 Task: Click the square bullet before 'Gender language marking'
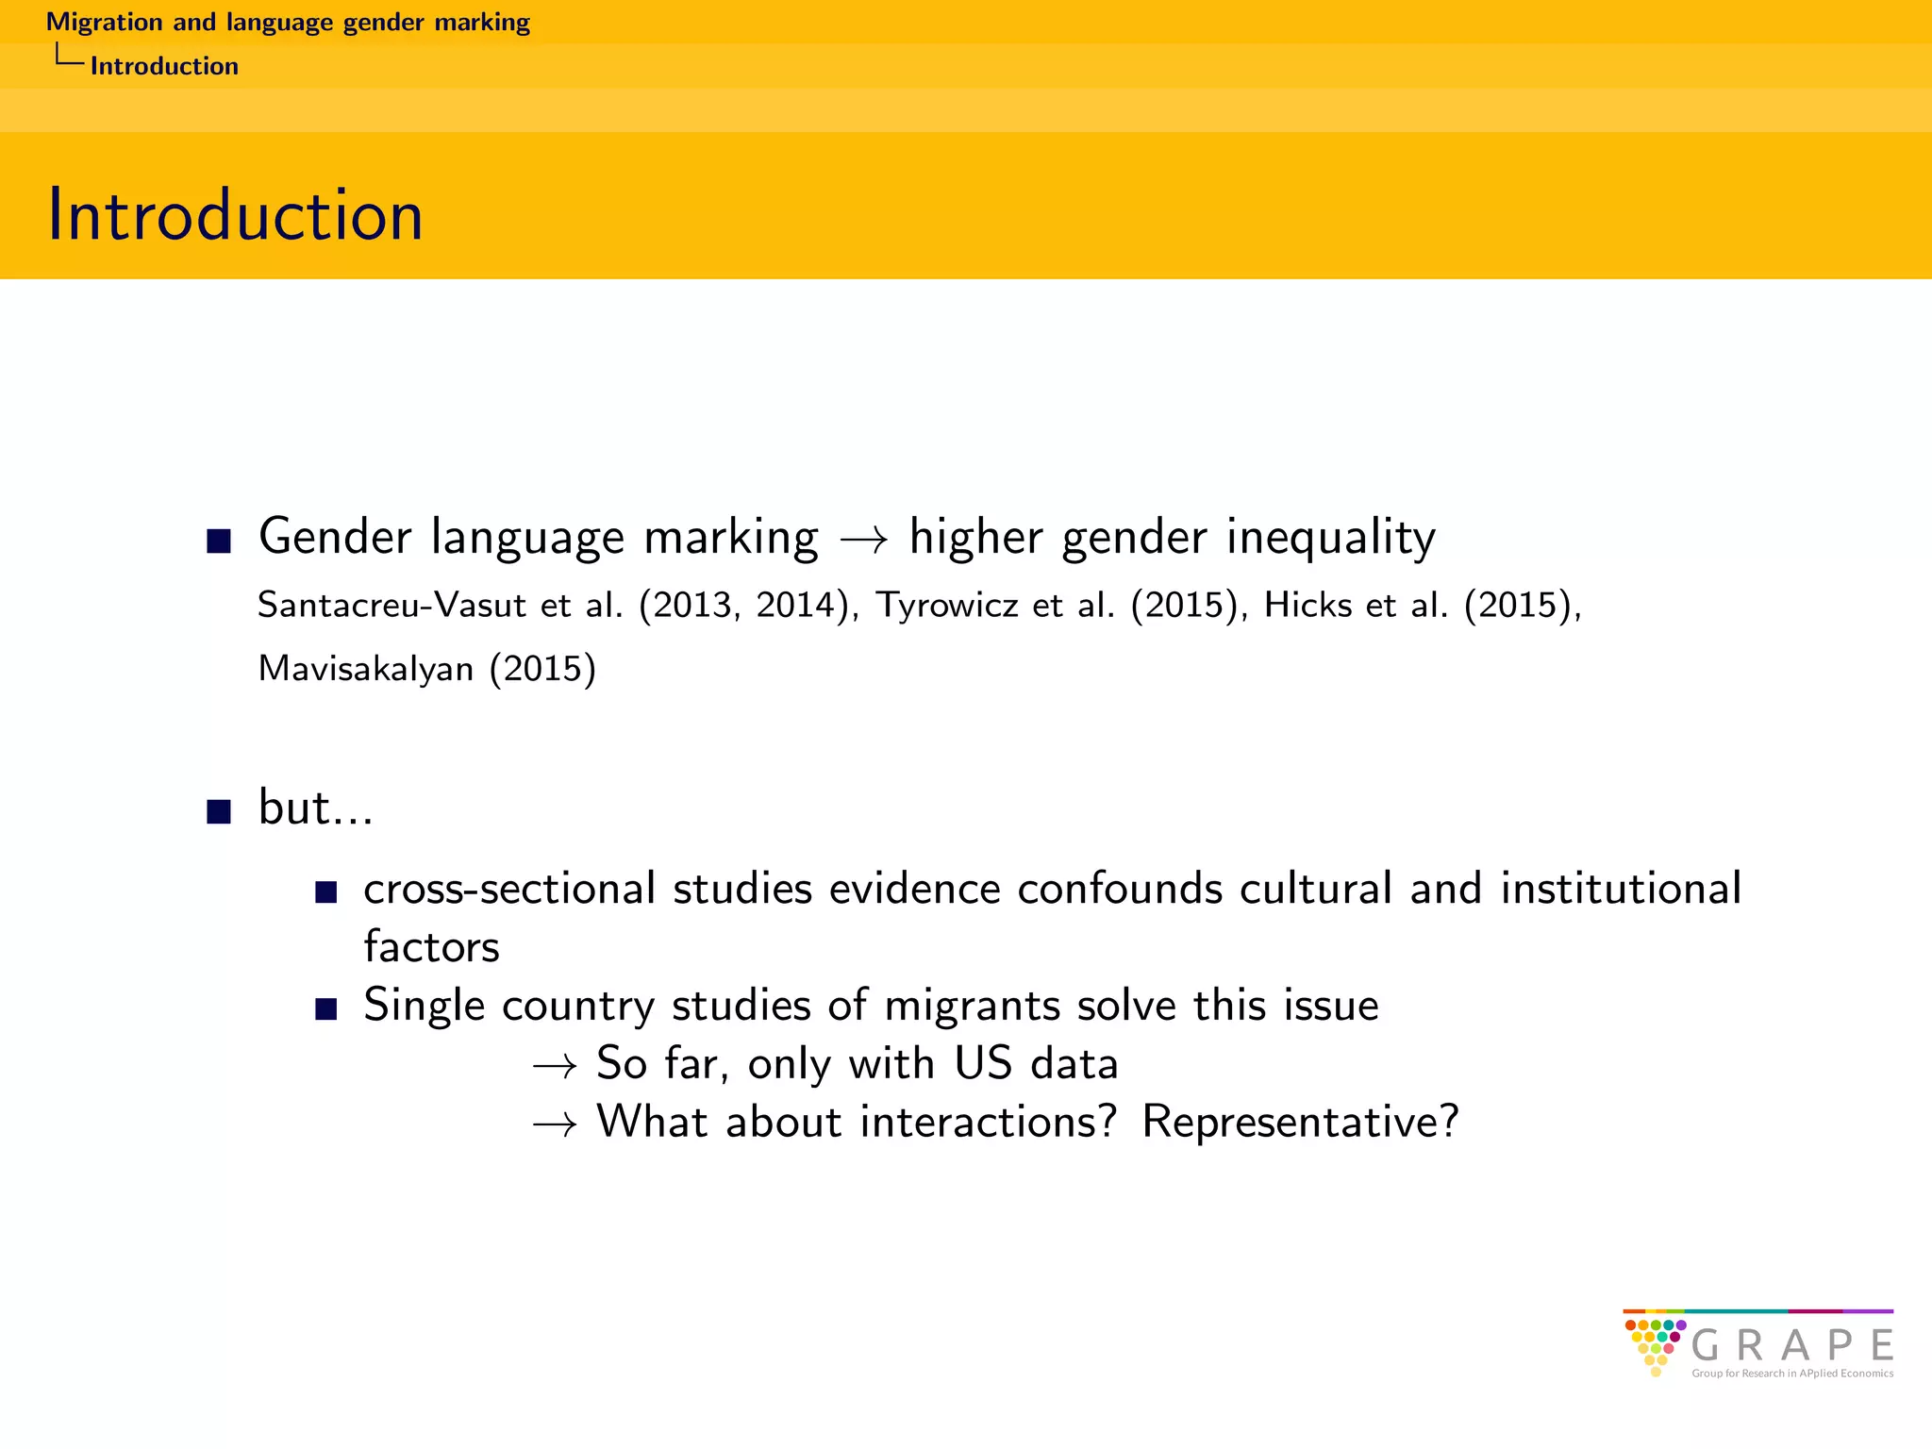pyautogui.click(x=219, y=541)
